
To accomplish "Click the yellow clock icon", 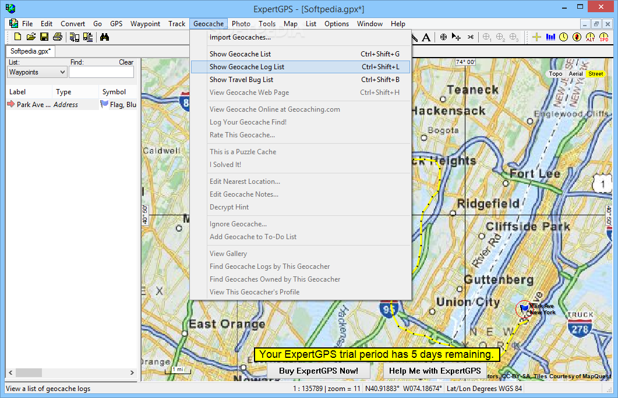I will click(x=564, y=37).
